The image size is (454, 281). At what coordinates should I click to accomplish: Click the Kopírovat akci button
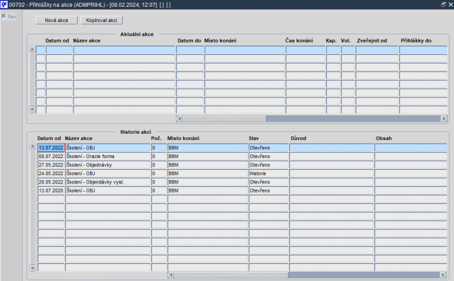(102, 20)
